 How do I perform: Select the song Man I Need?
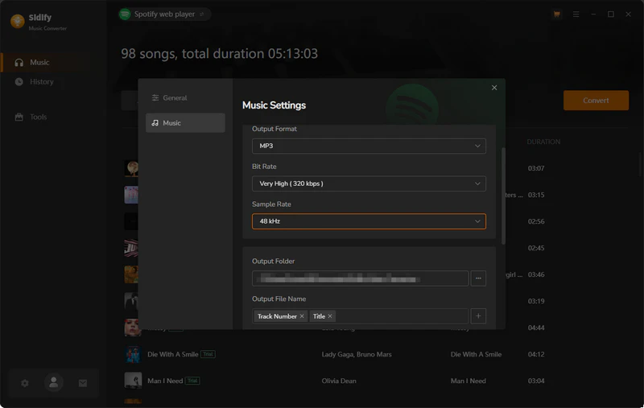pyautogui.click(x=165, y=381)
